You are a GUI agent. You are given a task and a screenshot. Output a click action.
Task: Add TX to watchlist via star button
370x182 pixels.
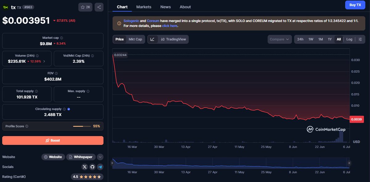pos(85,7)
